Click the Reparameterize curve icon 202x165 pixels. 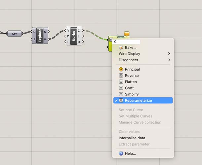121,100
